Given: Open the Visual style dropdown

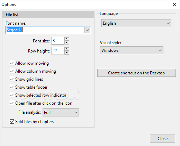Looking at the screenshot, I should (x=132, y=50).
